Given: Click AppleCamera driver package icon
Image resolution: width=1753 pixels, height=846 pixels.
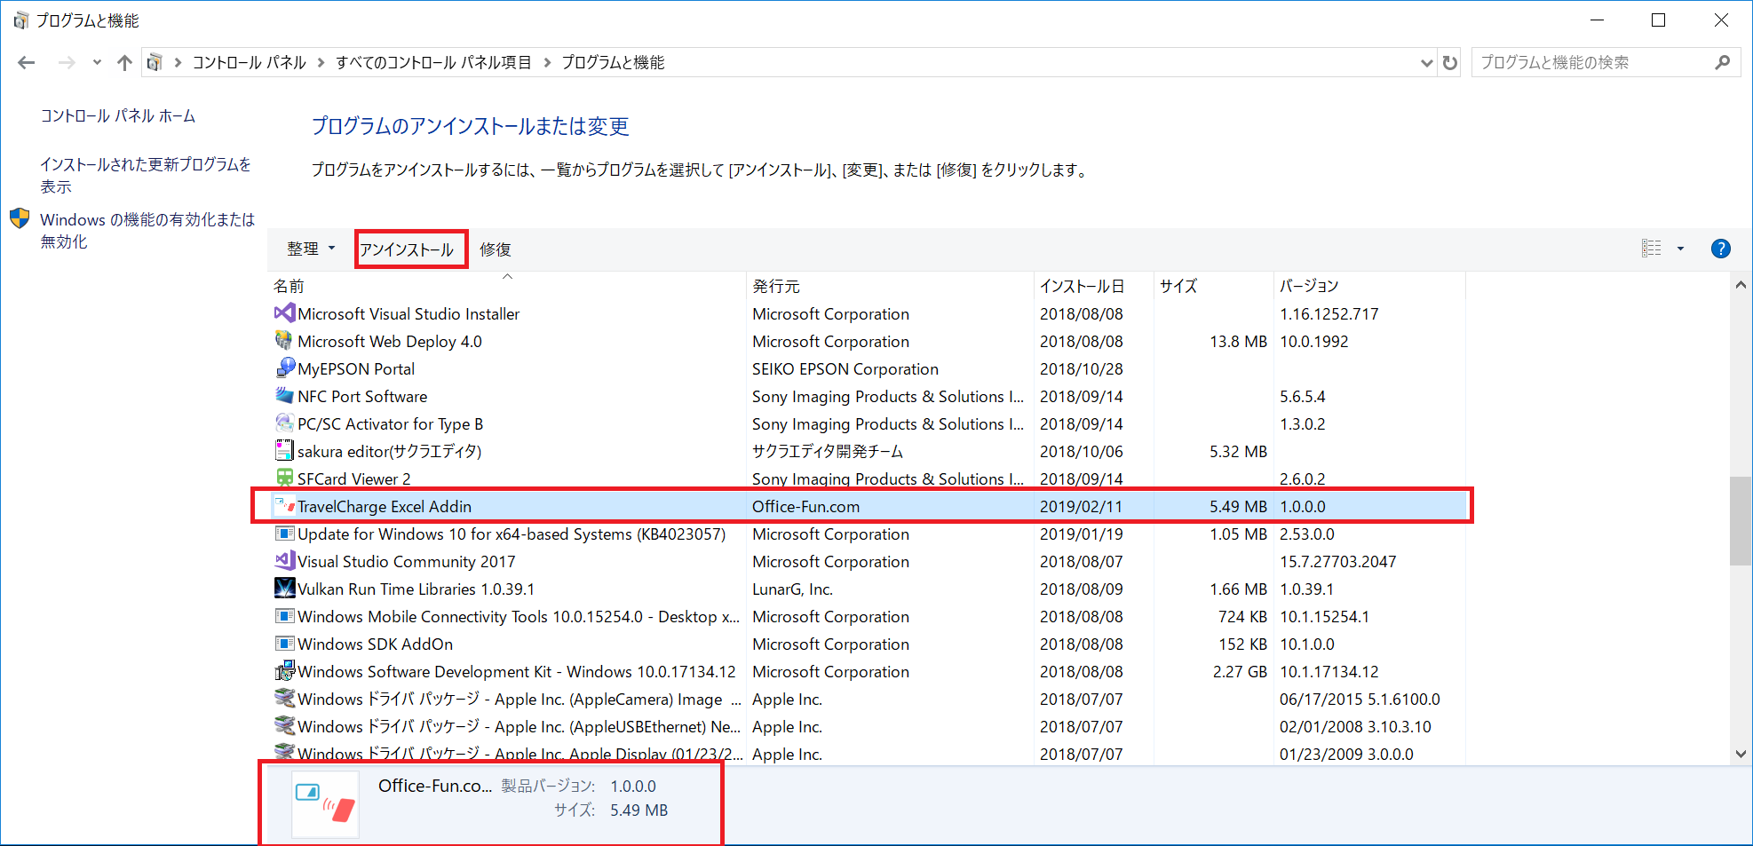Looking at the screenshot, I should tap(284, 698).
